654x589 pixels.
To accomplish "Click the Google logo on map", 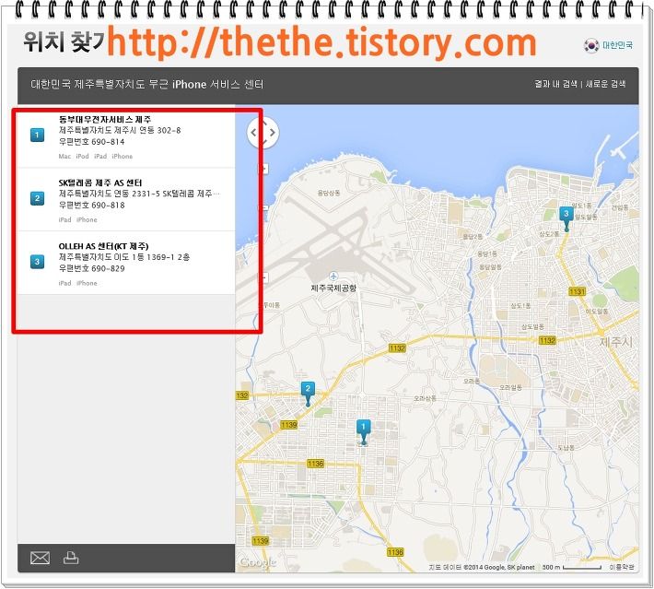I will pyautogui.click(x=258, y=562).
